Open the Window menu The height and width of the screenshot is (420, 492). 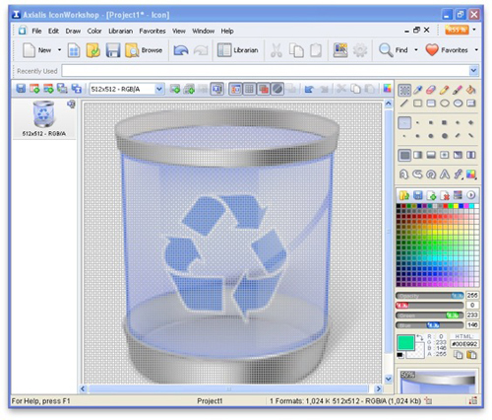tap(203, 31)
